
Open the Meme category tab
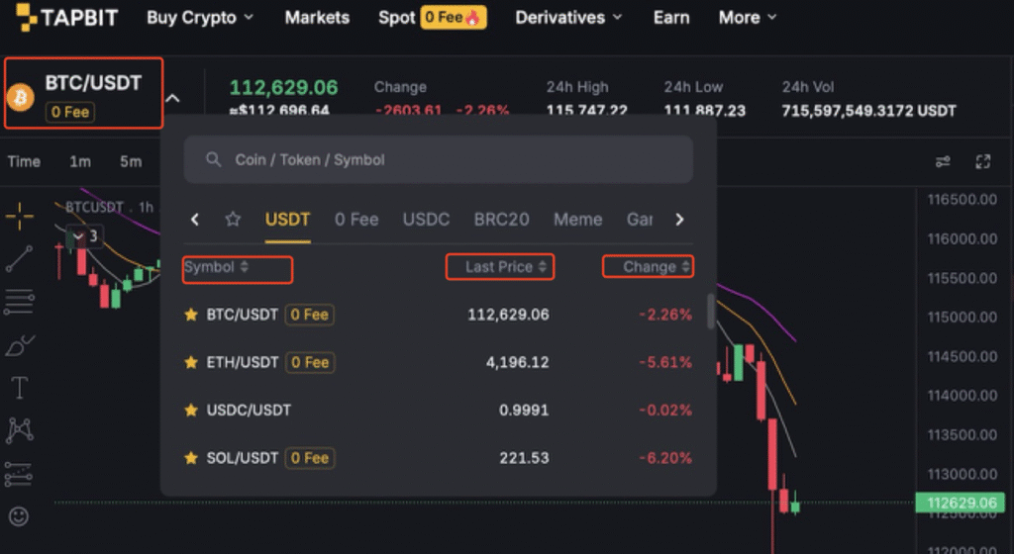click(x=577, y=219)
